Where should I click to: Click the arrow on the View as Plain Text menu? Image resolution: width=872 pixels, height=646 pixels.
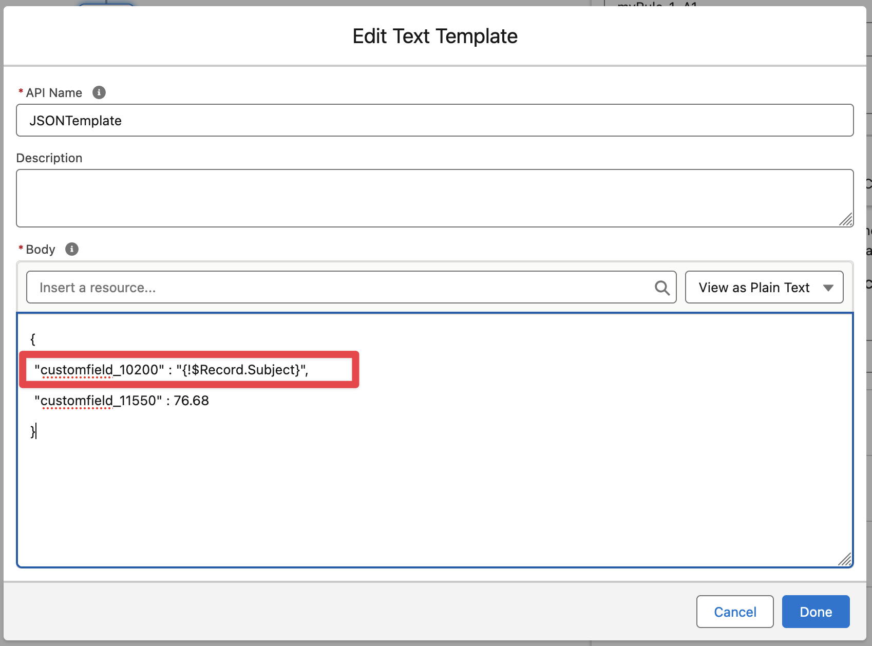coord(828,288)
